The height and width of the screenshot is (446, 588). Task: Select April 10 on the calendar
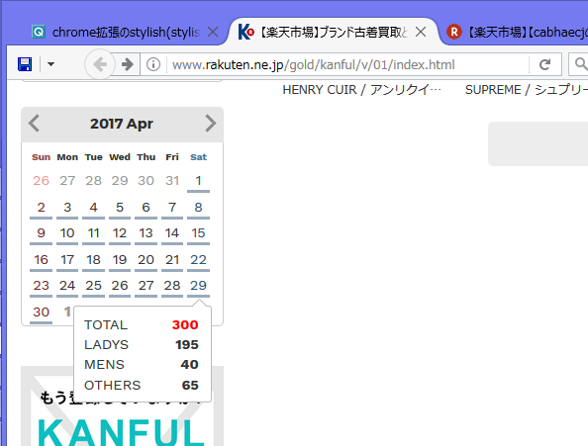pos(67,233)
